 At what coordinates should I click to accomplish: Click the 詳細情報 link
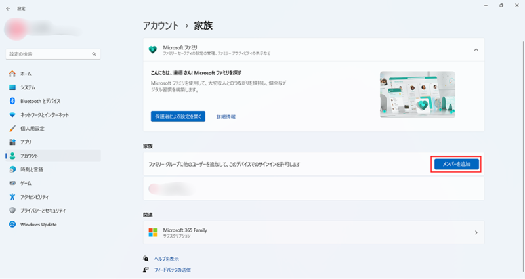point(226,117)
